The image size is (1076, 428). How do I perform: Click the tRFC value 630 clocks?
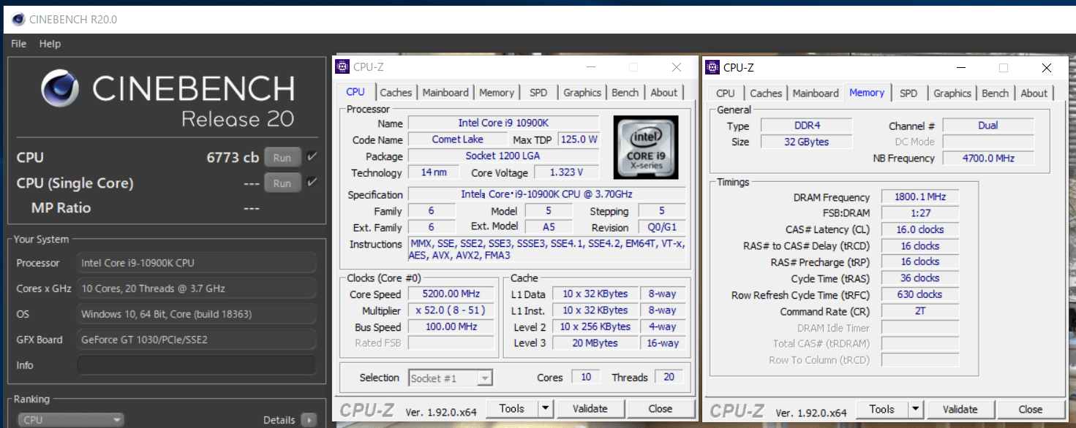coord(919,294)
